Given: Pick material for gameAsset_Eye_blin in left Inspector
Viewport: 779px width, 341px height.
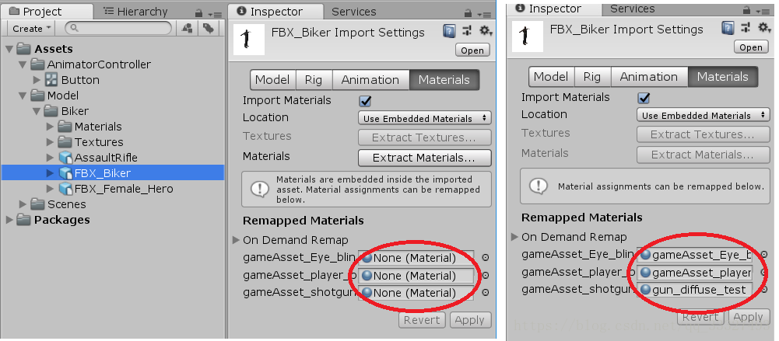Looking at the screenshot, I should click(x=486, y=258).
